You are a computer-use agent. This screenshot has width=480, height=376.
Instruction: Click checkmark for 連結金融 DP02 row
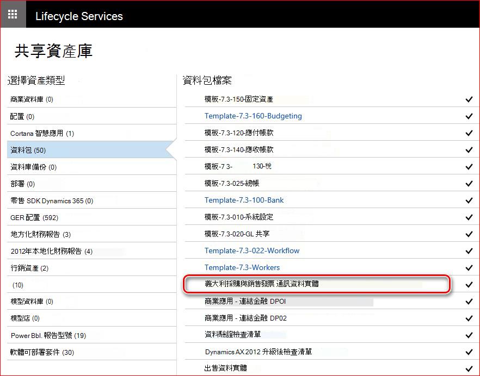coord(469,318)
